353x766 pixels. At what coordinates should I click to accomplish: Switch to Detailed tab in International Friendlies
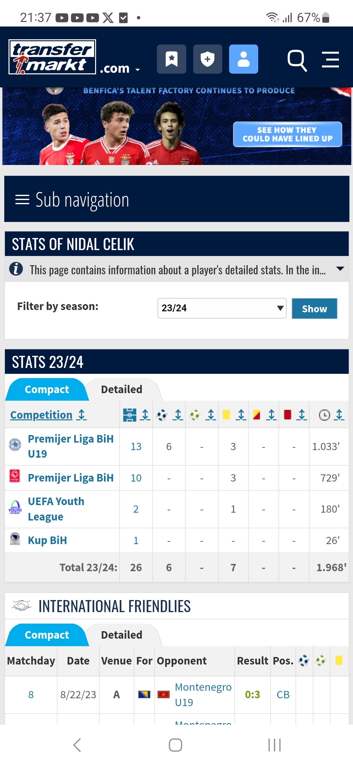tap(122, 635)
